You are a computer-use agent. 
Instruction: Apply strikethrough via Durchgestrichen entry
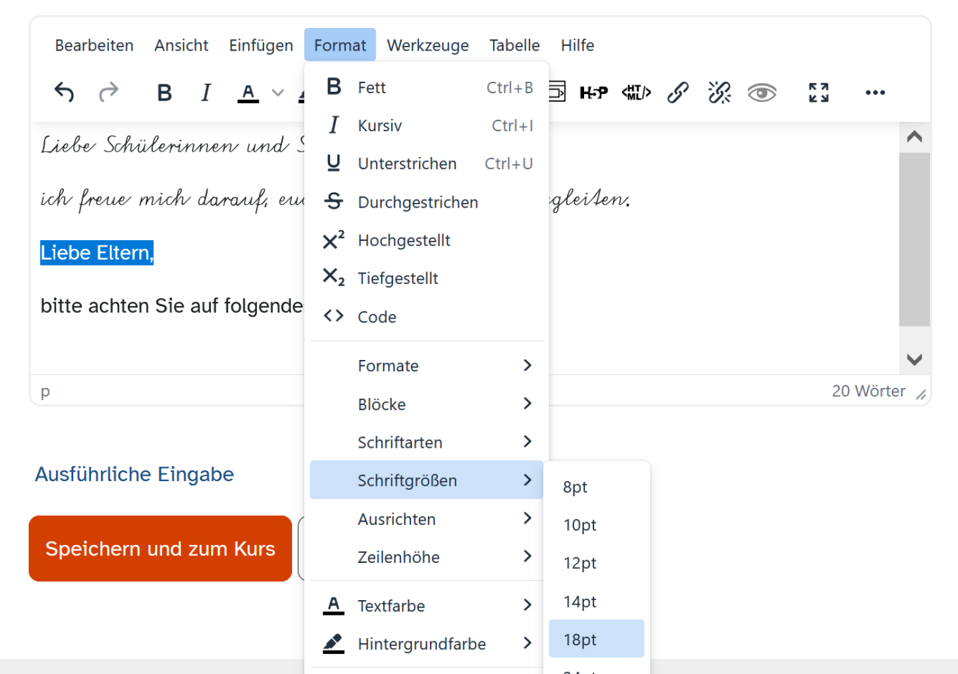(418, 202)
